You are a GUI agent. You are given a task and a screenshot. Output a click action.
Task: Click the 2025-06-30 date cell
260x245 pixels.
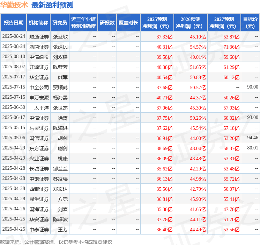(14, 107)
